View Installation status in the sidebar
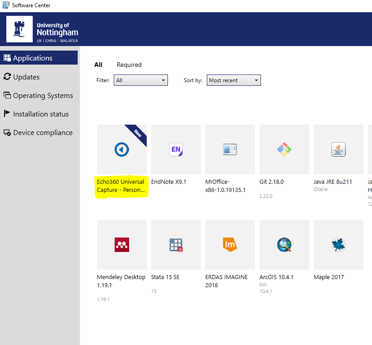The height and width of the screenshot is (345, 372). tap(41, 114)
